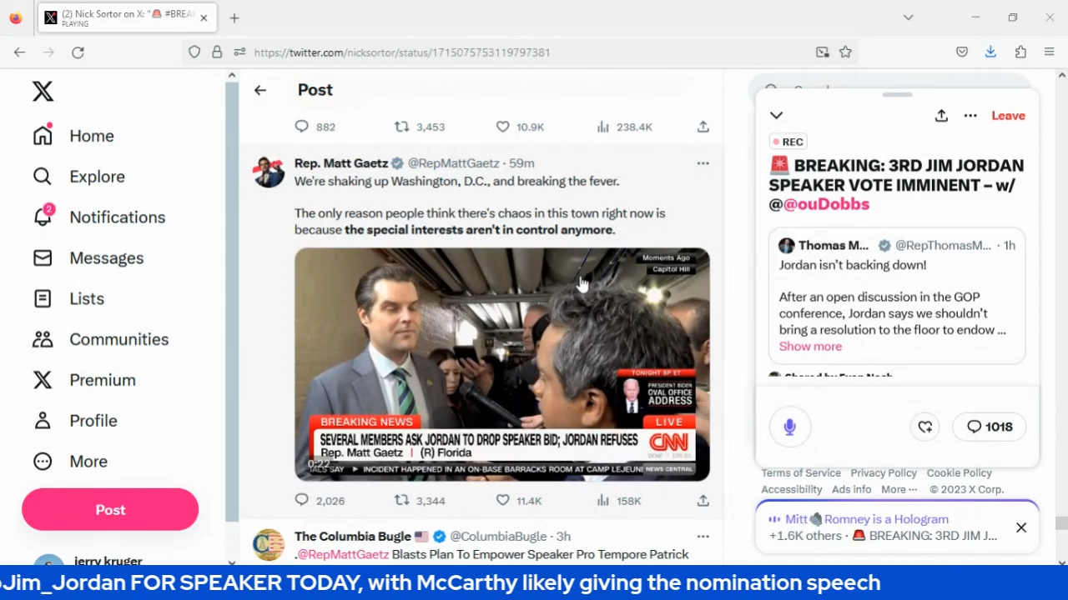Open Space replies showing 1018
The width and height of the screenshot is (1068, 600).
coord(990,427)
